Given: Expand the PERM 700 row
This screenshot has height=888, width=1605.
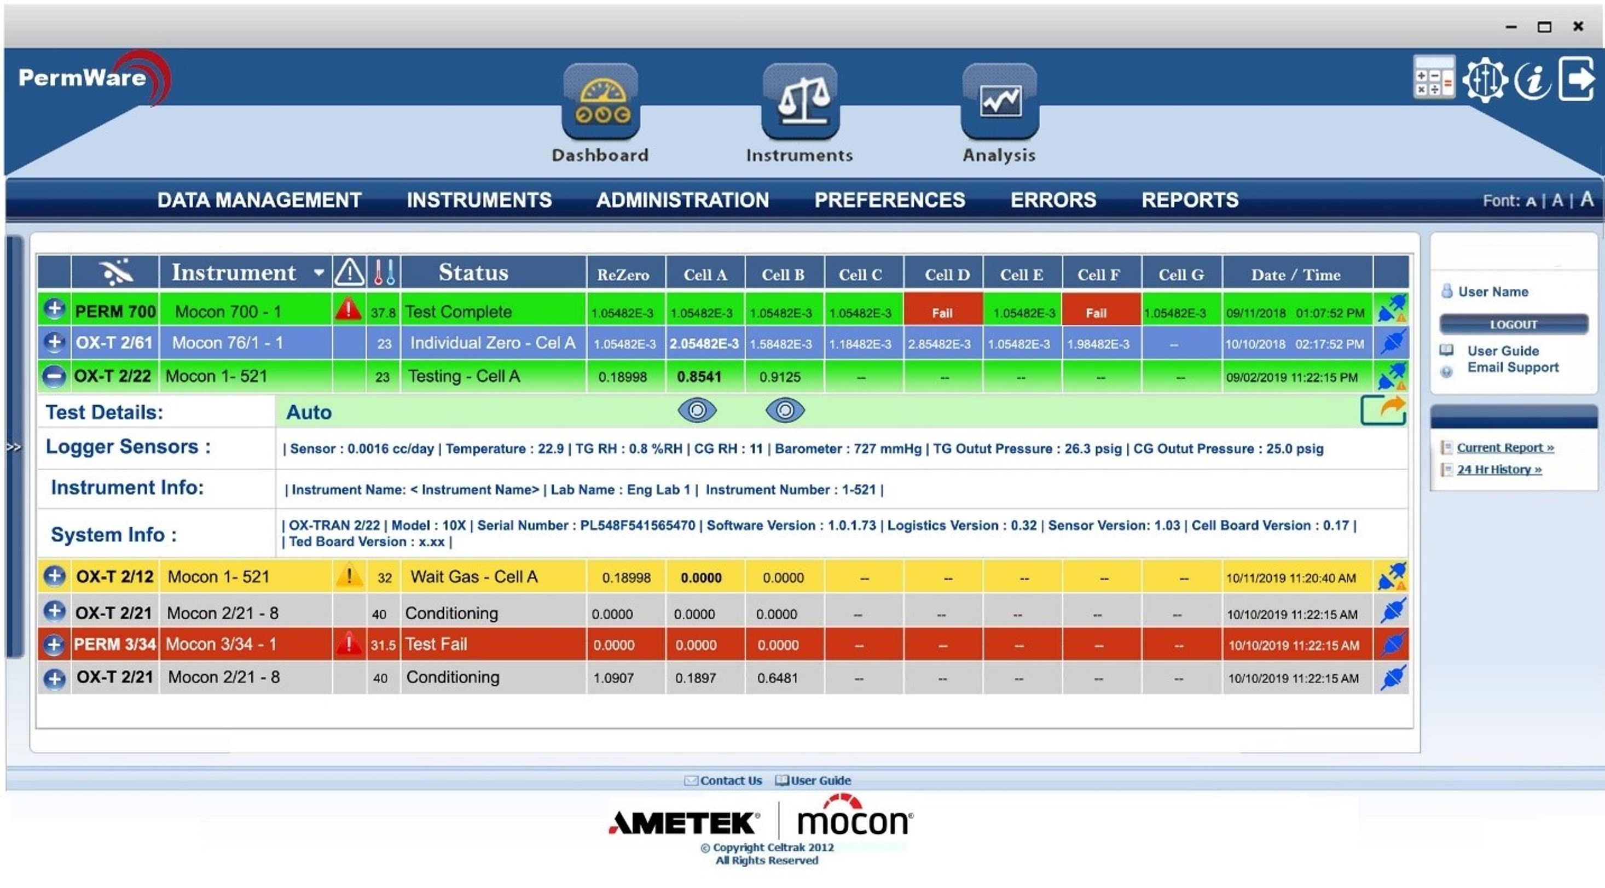Looking at the screenshot, I should pyautogui.click(x=54, y=309).
